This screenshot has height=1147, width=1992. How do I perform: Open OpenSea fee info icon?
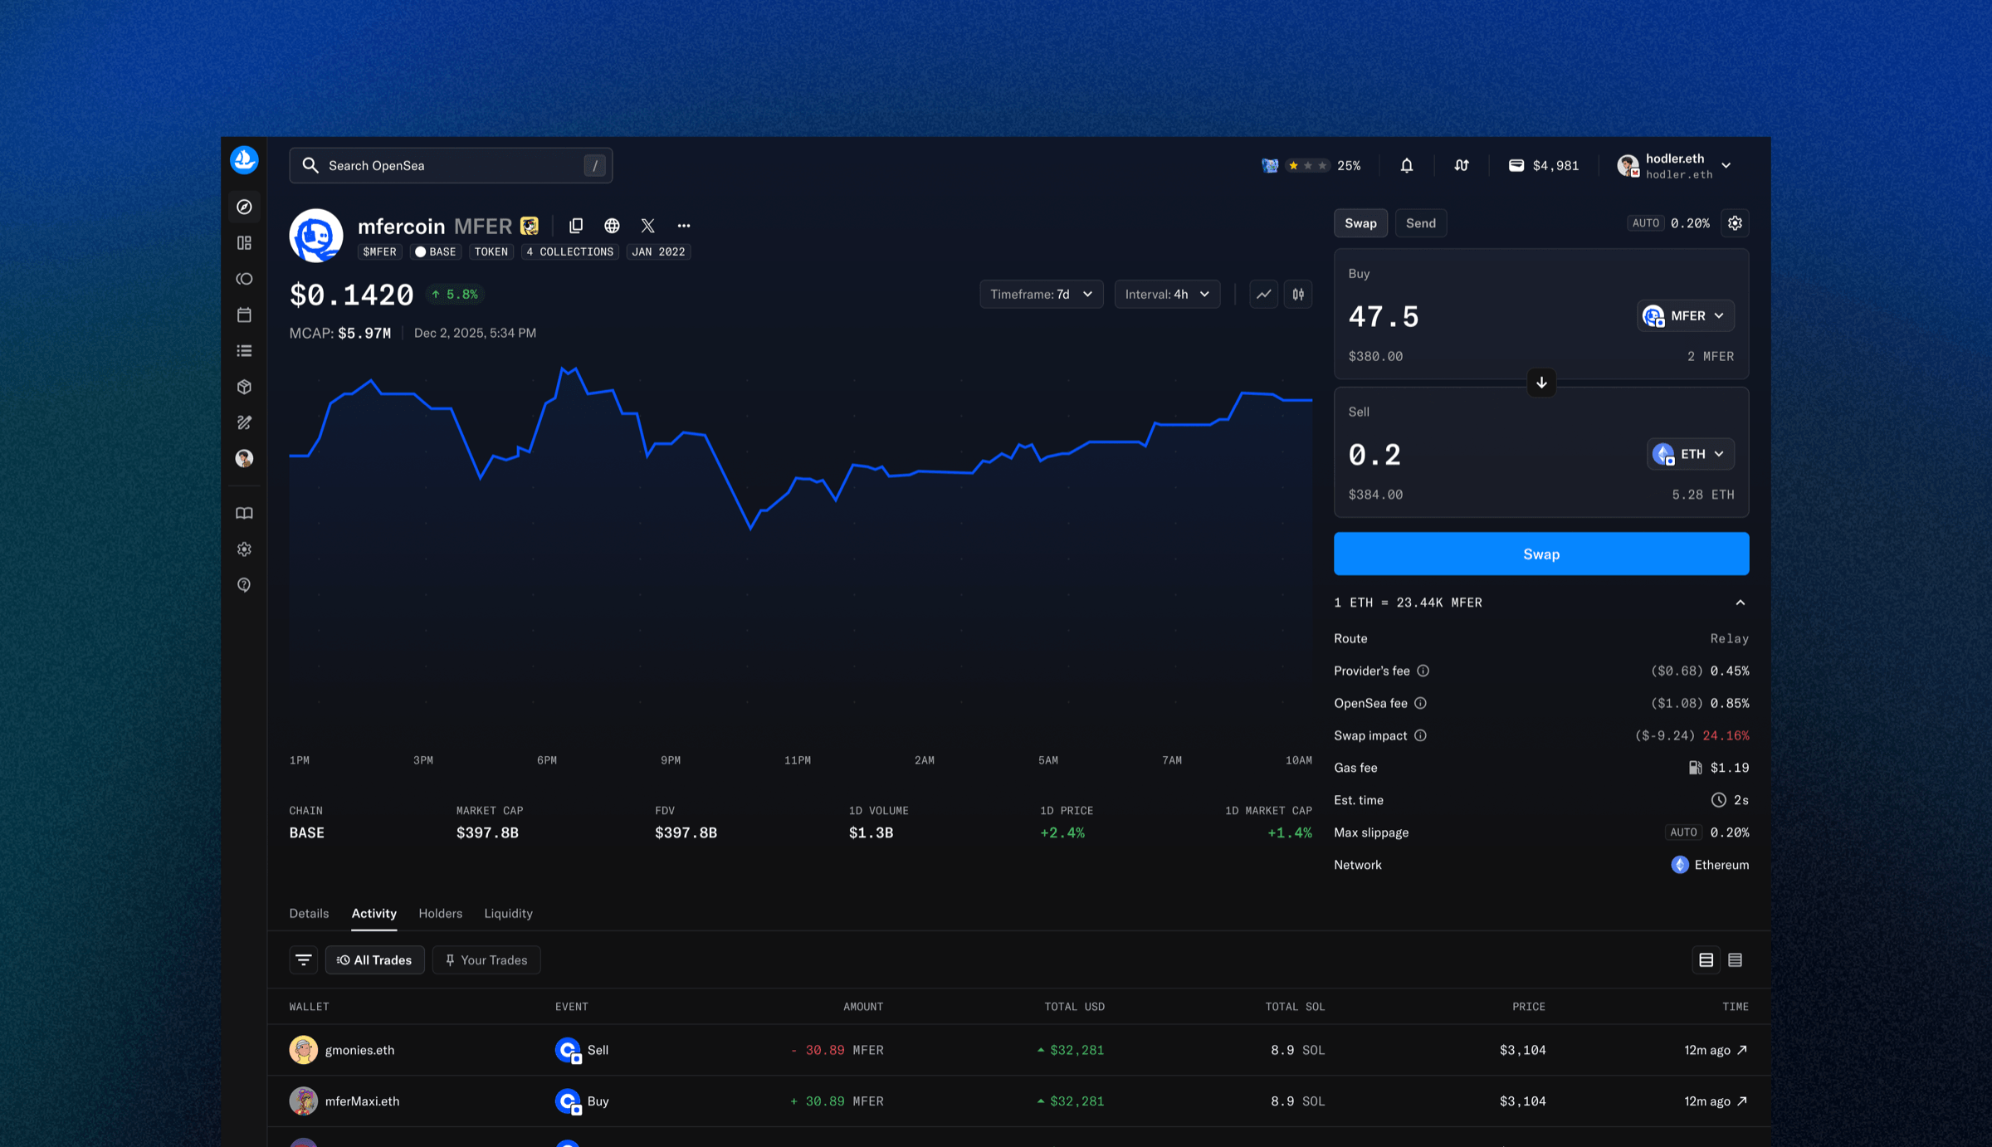tap(1420, 703)
